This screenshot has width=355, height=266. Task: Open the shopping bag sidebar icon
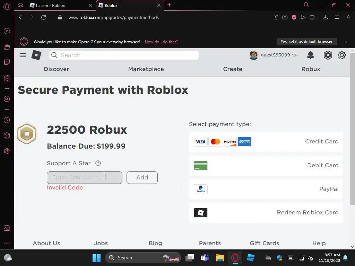[x=7, y=47]
